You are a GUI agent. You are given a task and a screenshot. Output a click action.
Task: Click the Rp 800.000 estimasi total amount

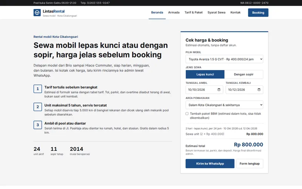tap(248, 145)
